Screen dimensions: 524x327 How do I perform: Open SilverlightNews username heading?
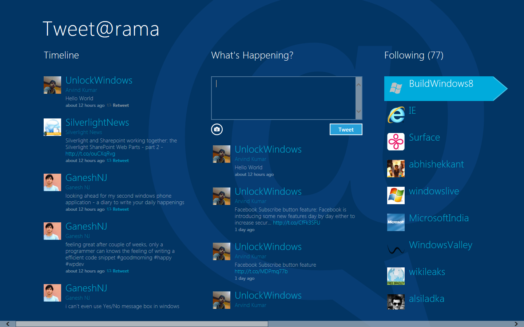tap(97, 122)
